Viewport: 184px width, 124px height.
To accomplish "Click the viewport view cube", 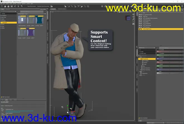I will (x=128, y=18).
